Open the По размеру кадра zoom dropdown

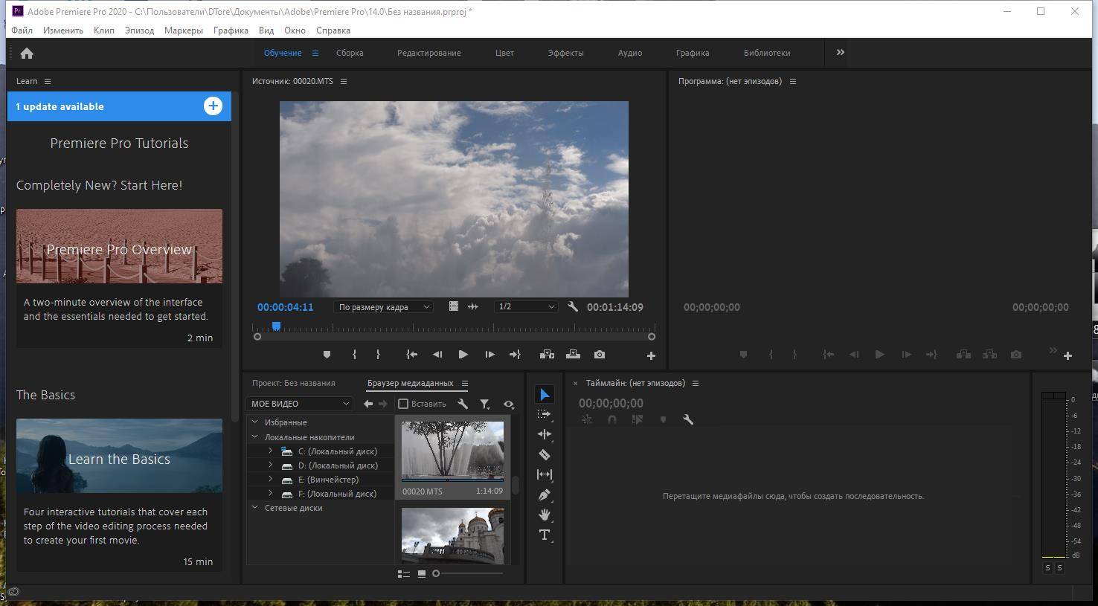click(383, 306)
